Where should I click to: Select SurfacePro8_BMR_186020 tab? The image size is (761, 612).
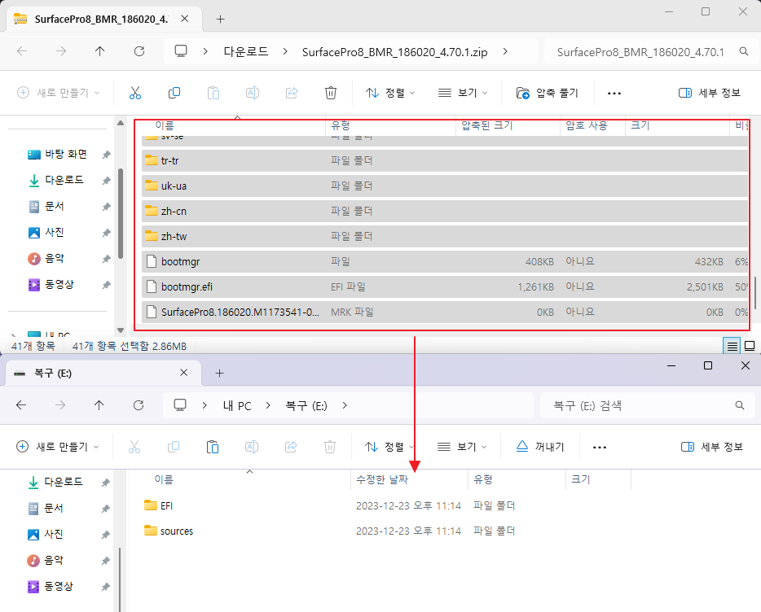[101, 19]
